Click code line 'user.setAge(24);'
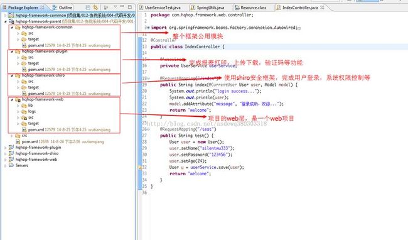 (x=188, y=161)
